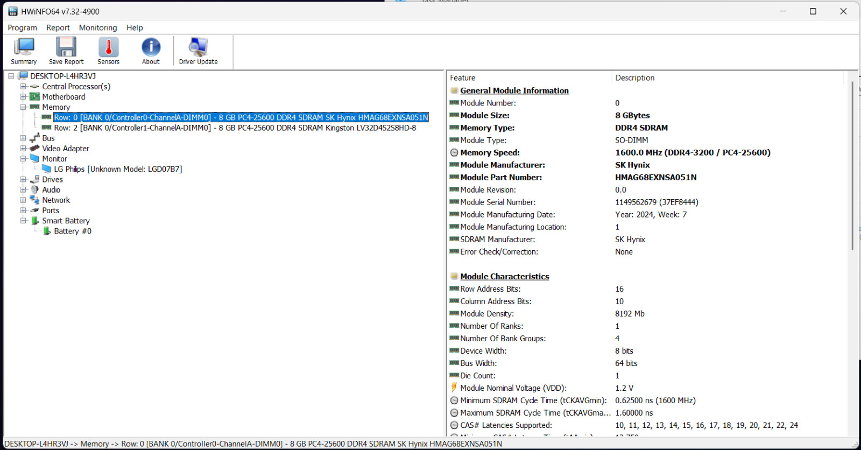Viewport: 861px width, 450px height.
Task: Click the Memory Speed clock icon
Action: click(454, 152)
